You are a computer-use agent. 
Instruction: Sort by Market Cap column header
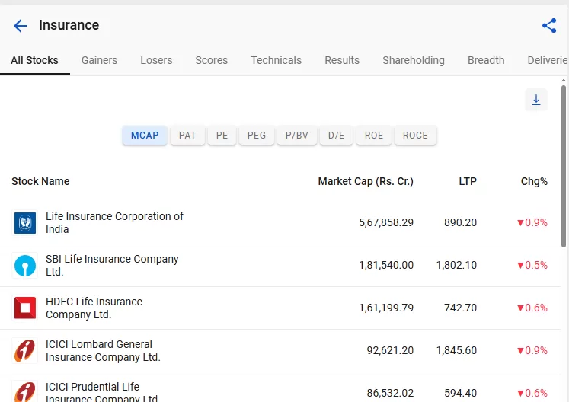pos(366,181)
